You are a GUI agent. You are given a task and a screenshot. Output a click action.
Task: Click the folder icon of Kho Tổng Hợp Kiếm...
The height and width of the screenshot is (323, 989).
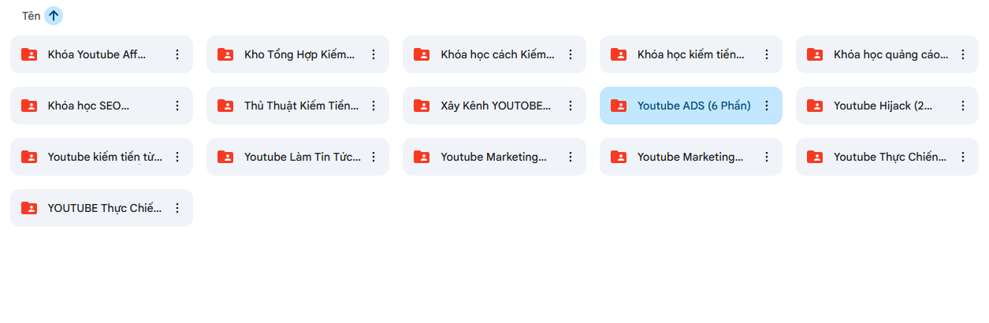coord(225,54)
